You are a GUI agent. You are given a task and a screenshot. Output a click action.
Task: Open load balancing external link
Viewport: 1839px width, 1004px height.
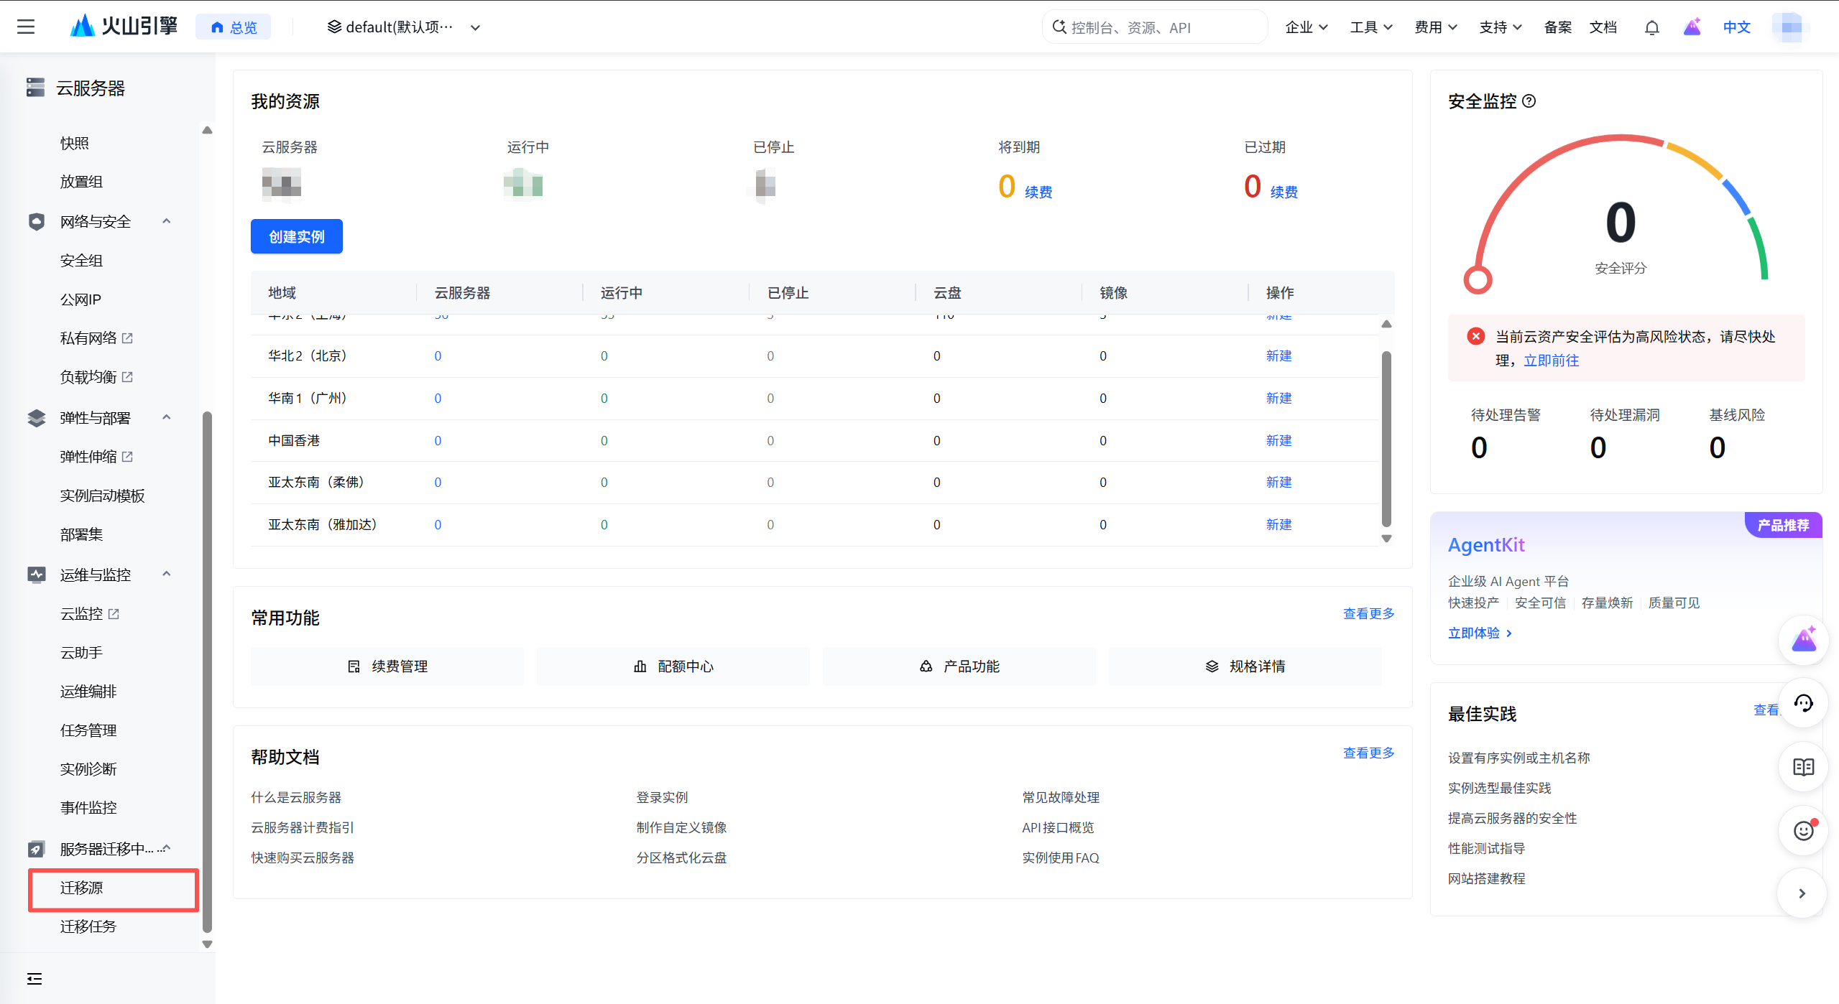[127, 376]
